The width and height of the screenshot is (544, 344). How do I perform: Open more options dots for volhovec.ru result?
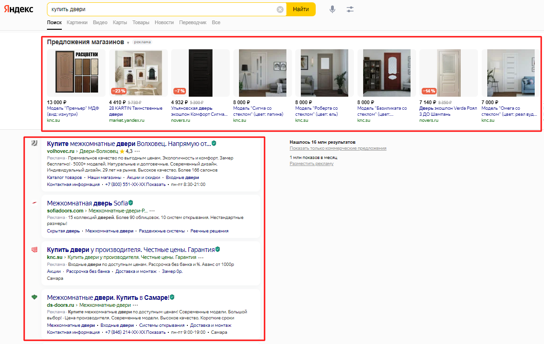click(x=137, y=152)
